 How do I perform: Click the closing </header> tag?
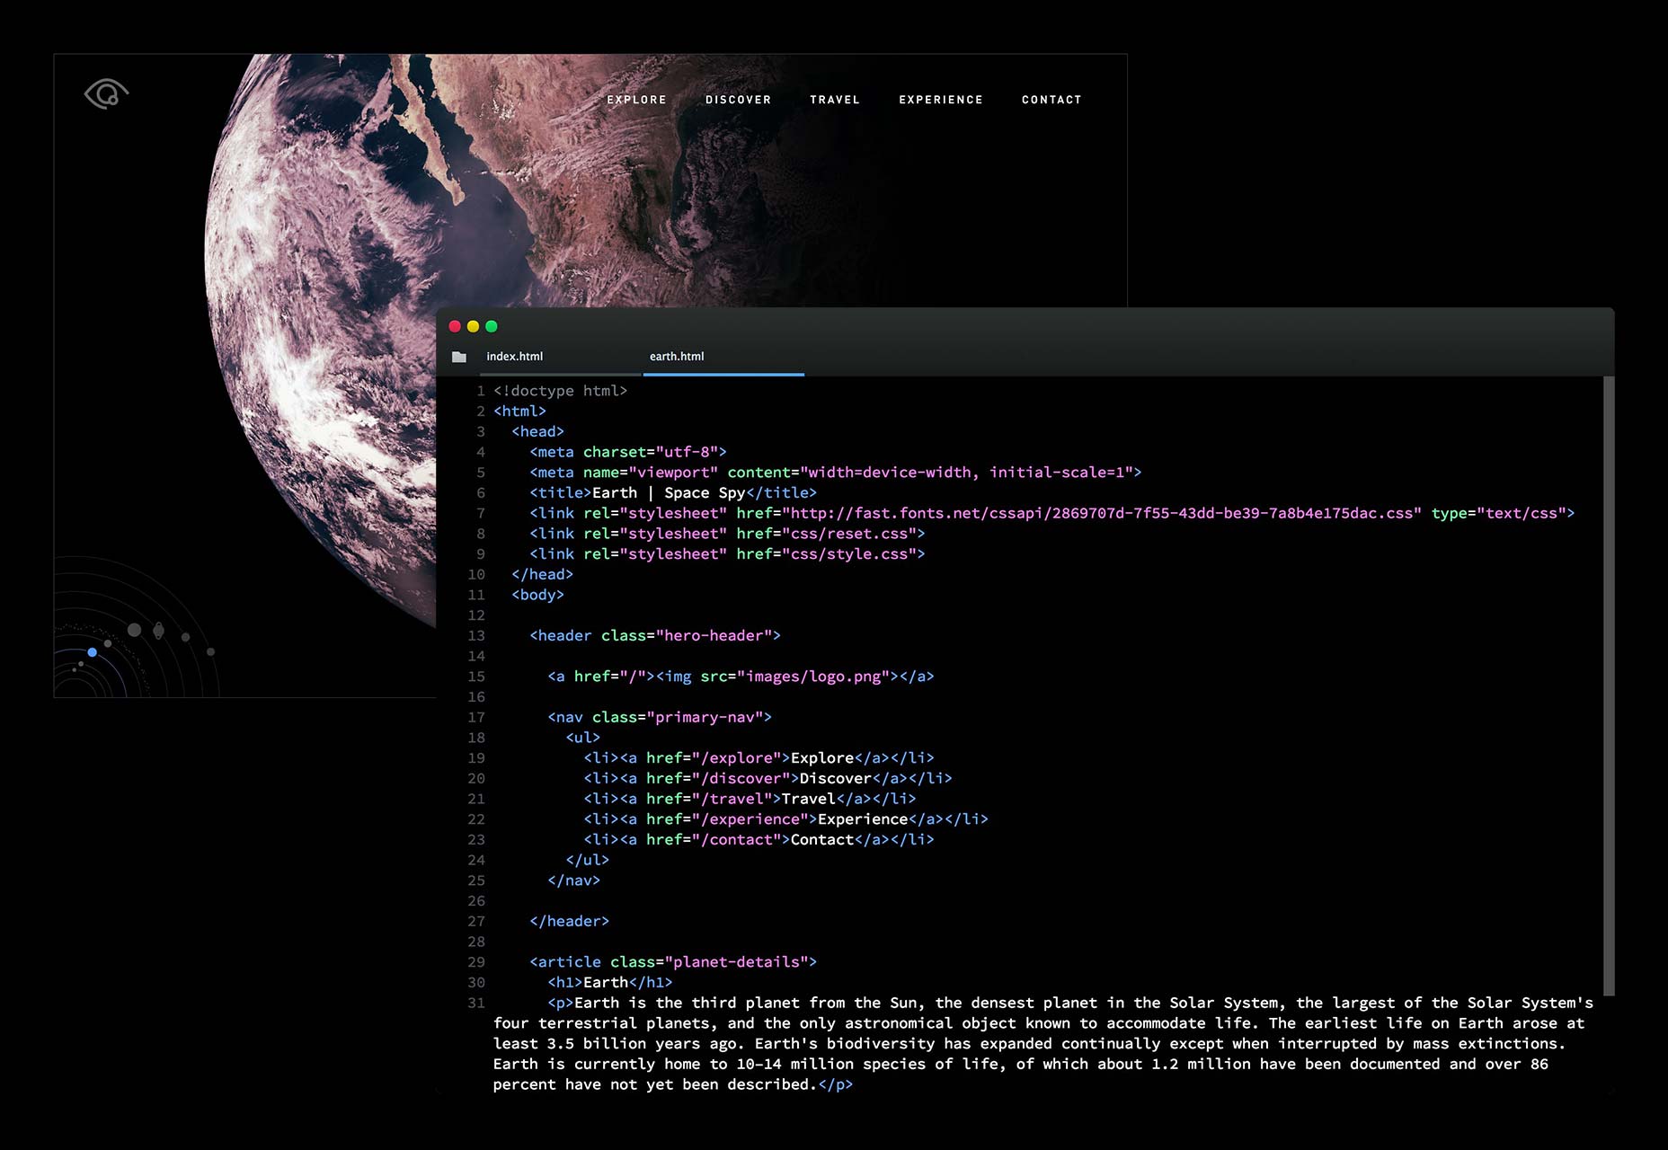tap(569, 922)
